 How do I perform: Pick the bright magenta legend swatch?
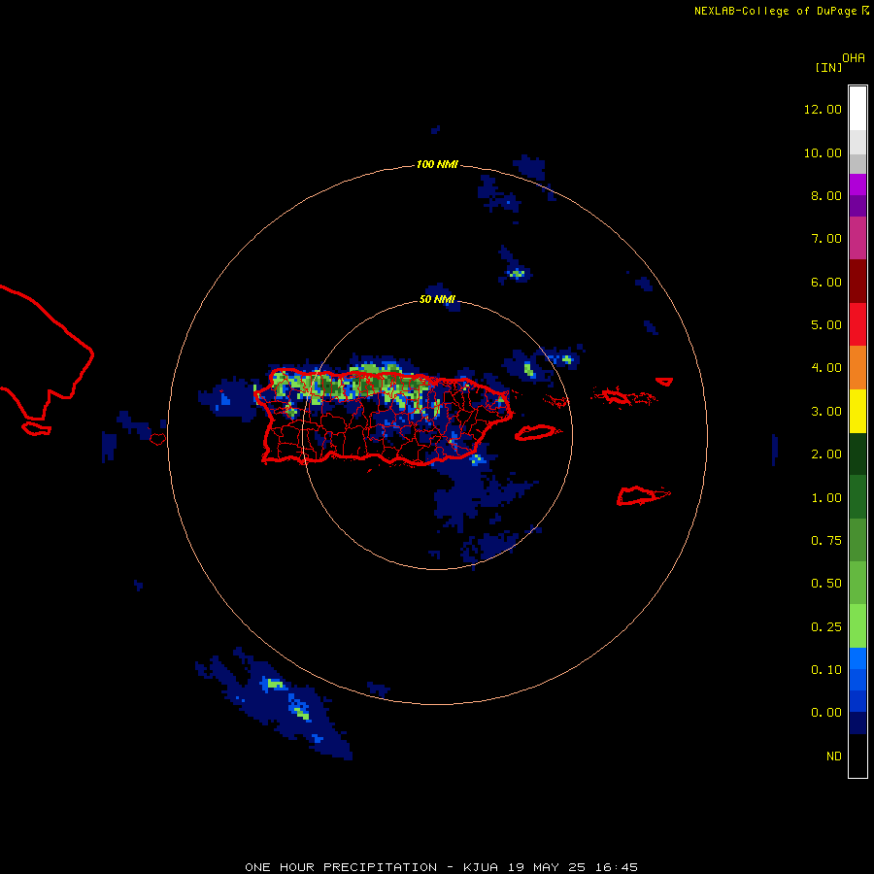(x=857, y=185)
